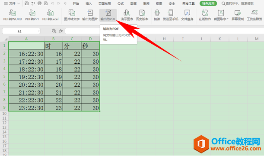Select the cell containing 时

coord(54,46)
